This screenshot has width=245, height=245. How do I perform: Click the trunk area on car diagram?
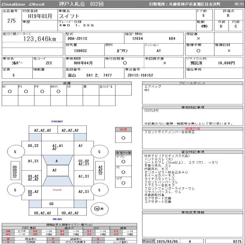click(57, 190)
